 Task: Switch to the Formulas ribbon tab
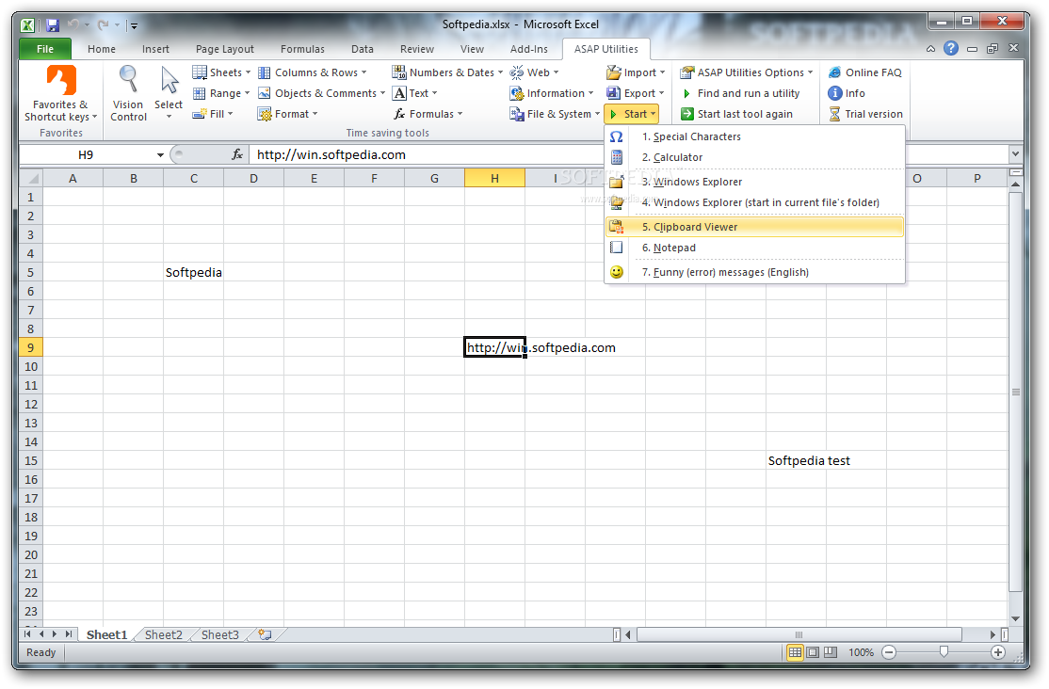302,49
